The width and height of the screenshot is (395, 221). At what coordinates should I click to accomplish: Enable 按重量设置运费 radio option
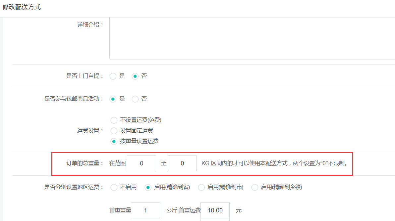pyautogui.click(x=114, y=141)
